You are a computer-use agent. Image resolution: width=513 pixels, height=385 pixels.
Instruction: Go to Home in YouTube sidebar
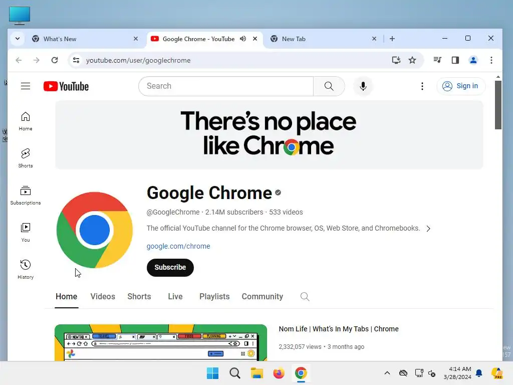(26, 121)
